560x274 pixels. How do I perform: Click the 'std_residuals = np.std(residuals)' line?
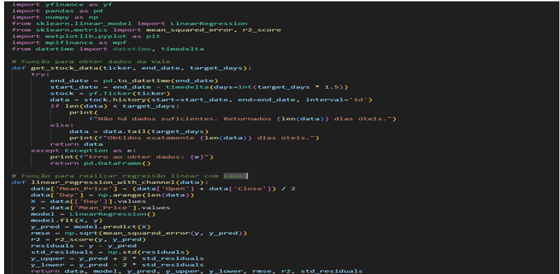click(110, 252)
